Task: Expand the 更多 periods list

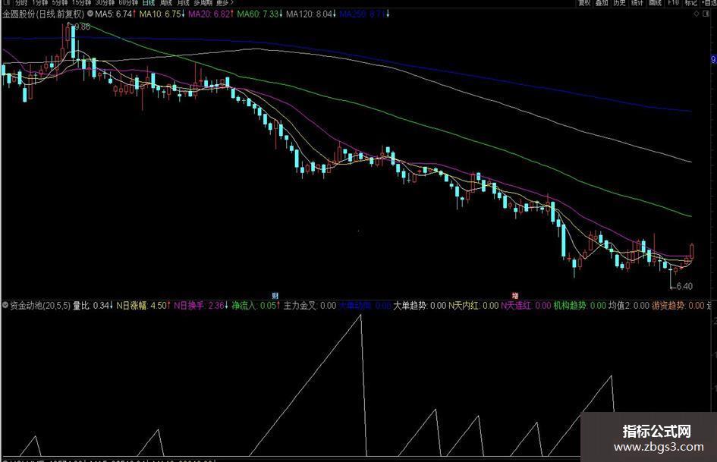Action: tap(224, 3)
